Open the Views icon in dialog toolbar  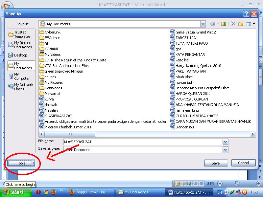click(x=249, y=24)
